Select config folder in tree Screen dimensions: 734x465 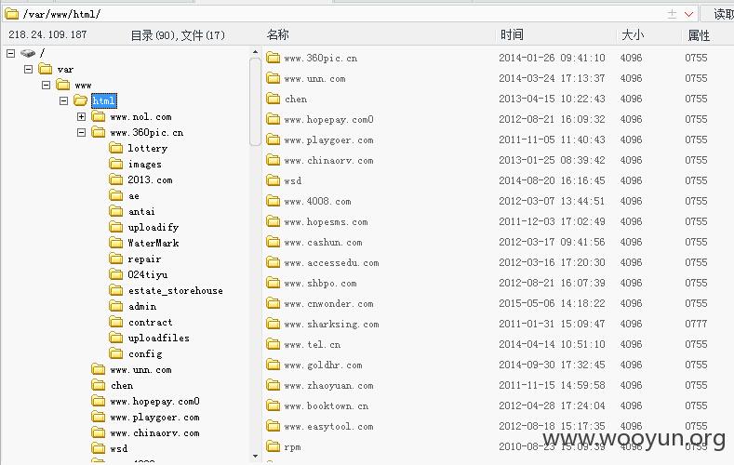[x=145, y=353]
